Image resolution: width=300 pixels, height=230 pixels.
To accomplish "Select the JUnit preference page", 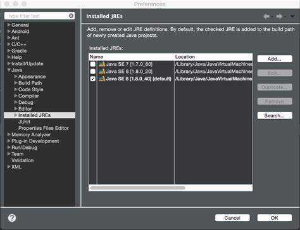I will [x=24, y=122].
